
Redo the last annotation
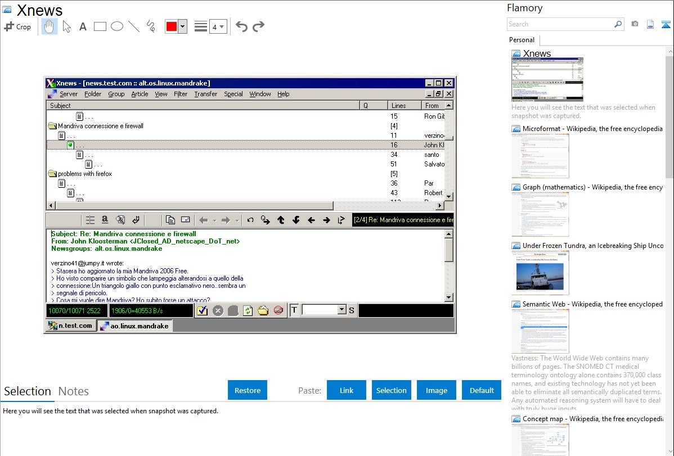tap(258, 26)
